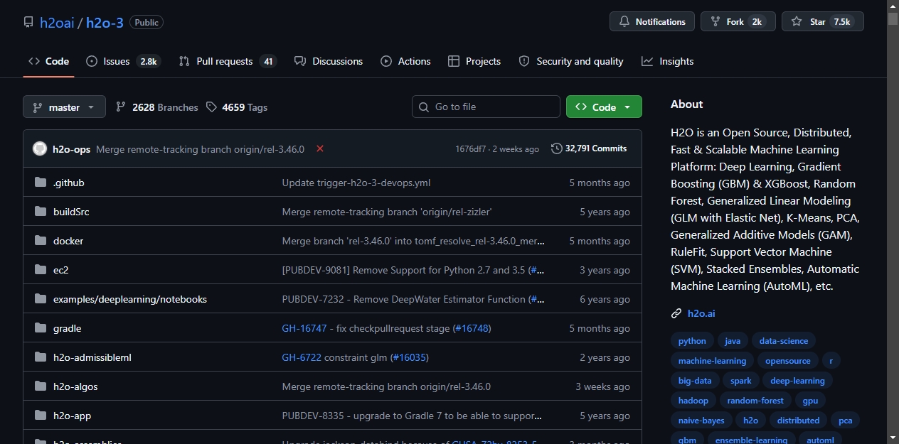Click the link icon beside h2o.ai
The image size is (899, 444).
676,313
